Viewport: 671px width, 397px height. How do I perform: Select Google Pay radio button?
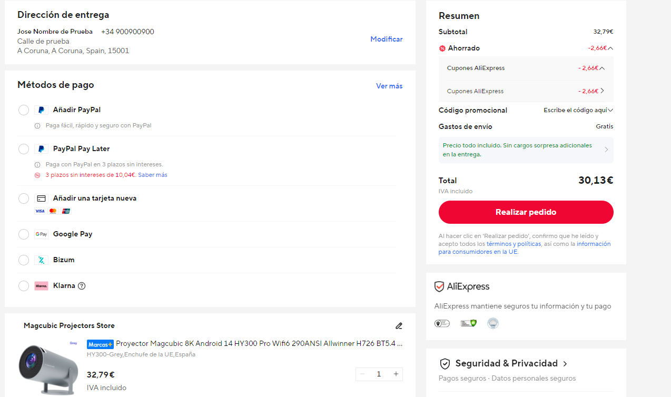click(x=24, y=234)
